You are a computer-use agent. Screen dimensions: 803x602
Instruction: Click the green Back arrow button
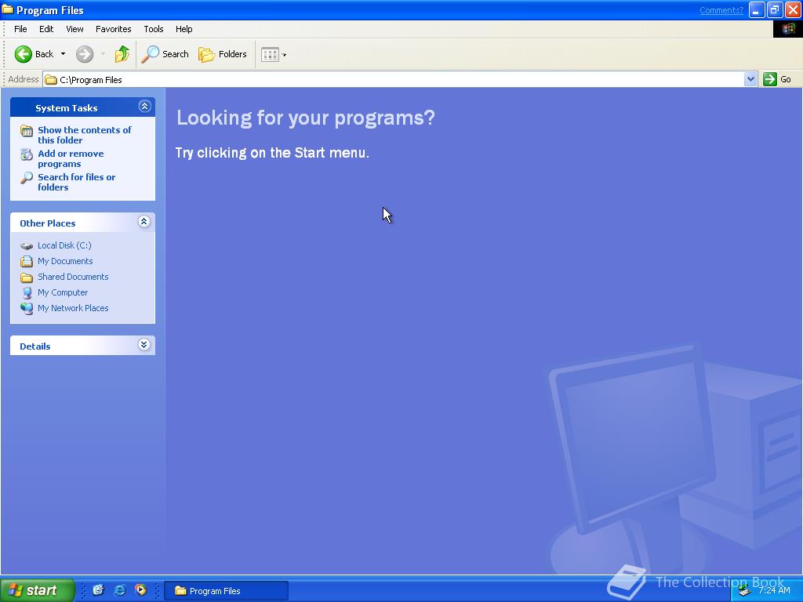(23, 54)
